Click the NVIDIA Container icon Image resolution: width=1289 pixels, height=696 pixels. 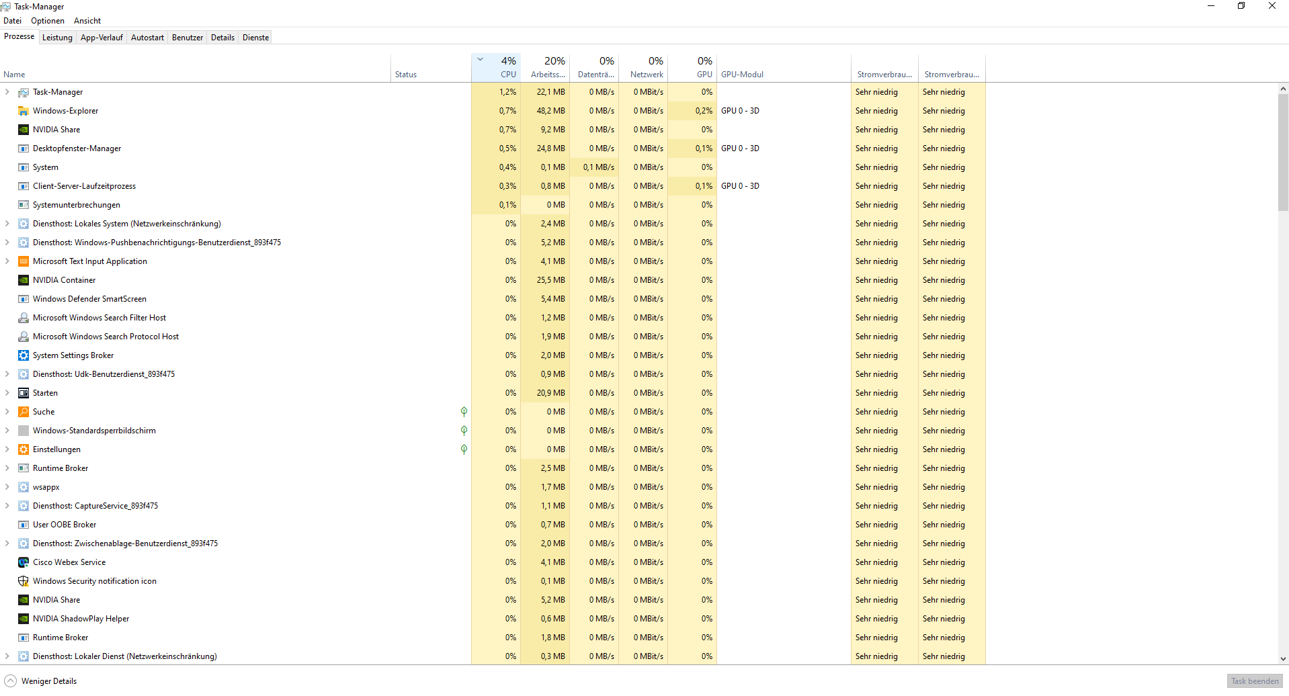(24, 280)
